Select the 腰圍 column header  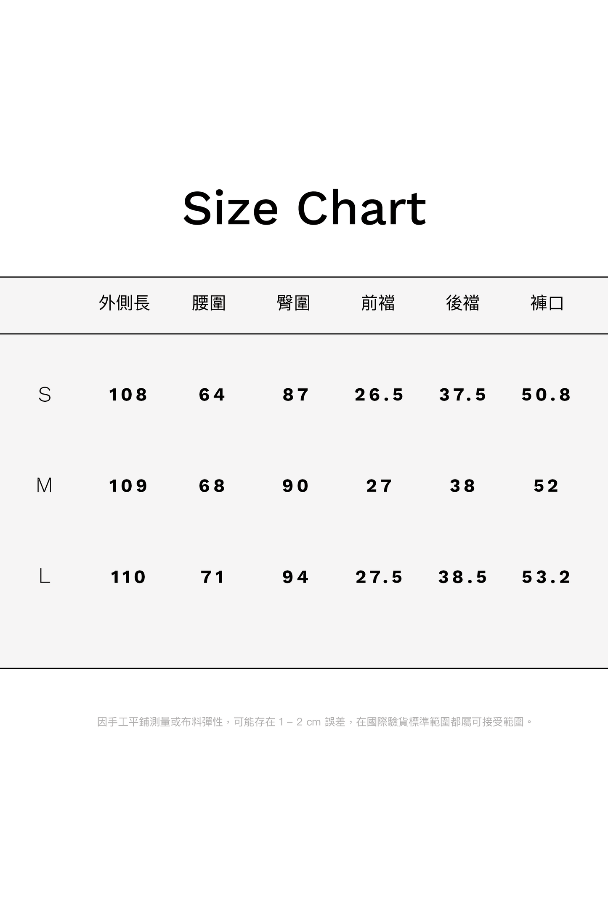click(x=209, y=303)
